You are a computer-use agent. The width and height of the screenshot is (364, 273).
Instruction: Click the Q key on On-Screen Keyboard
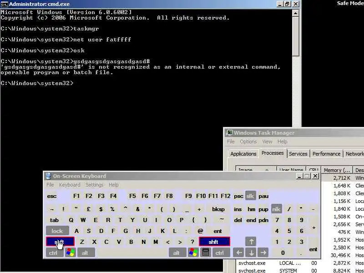point(71,220)
